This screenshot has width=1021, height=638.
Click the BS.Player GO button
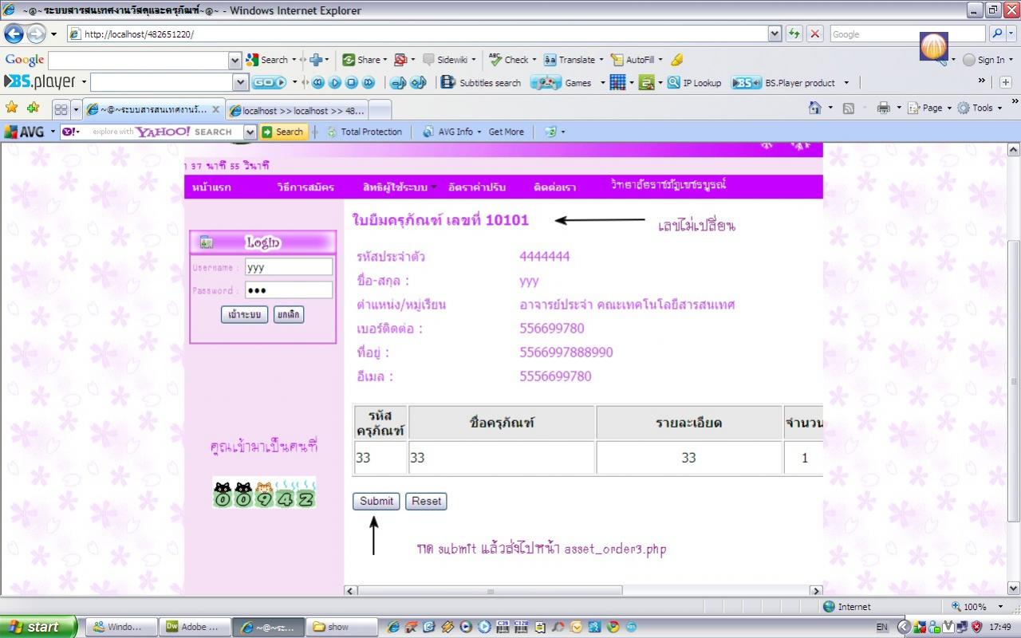point(269,82)
